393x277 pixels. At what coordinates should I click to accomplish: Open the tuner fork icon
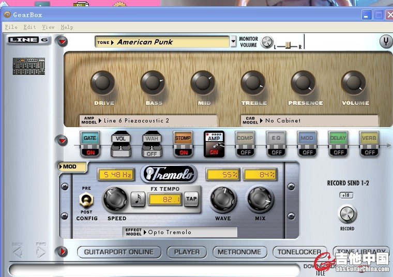click(386, 41)
